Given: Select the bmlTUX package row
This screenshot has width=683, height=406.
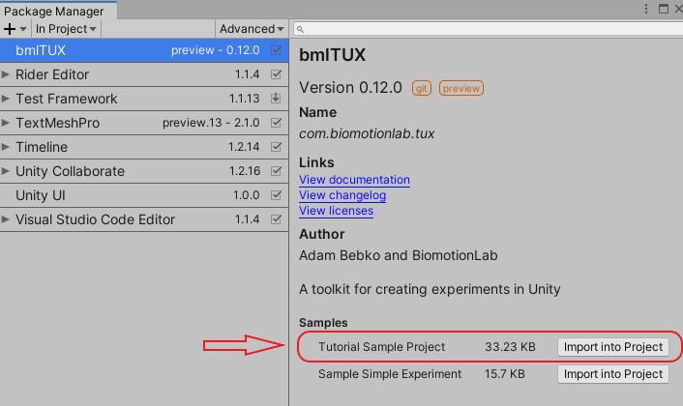Looking at the screenshot, I should (144, 50).
